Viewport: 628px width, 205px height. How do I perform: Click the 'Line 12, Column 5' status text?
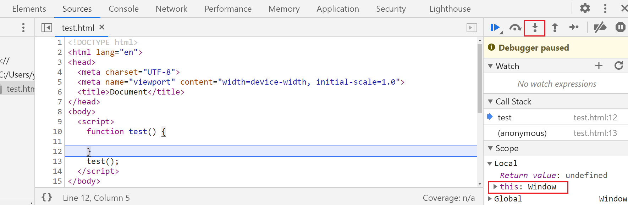pos(96,198)
